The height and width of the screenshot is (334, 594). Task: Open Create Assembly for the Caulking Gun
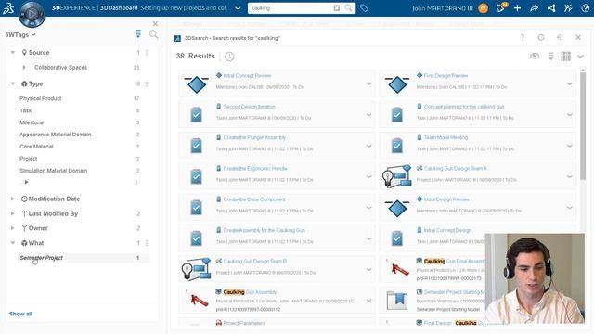click(x=264, y=230)
